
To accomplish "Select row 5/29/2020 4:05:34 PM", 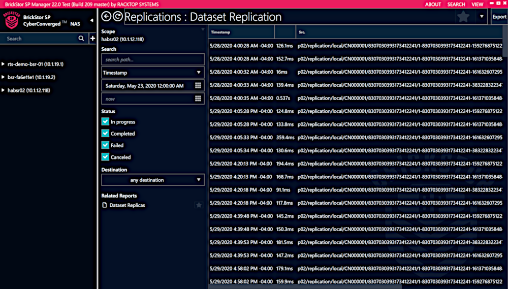I will click(356, 150).
